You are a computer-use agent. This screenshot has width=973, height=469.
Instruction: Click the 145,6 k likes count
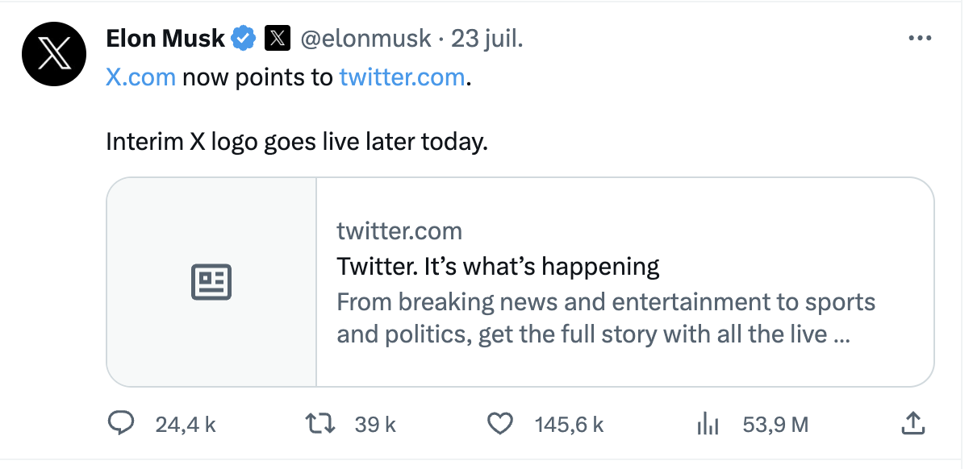570,424
